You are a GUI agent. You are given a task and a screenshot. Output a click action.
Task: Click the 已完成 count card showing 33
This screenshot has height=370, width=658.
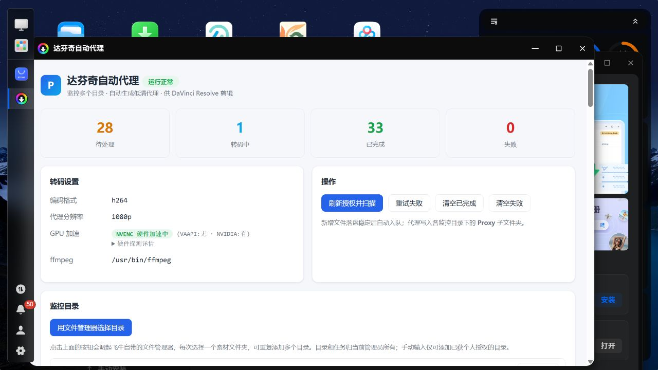click(375, 133)
